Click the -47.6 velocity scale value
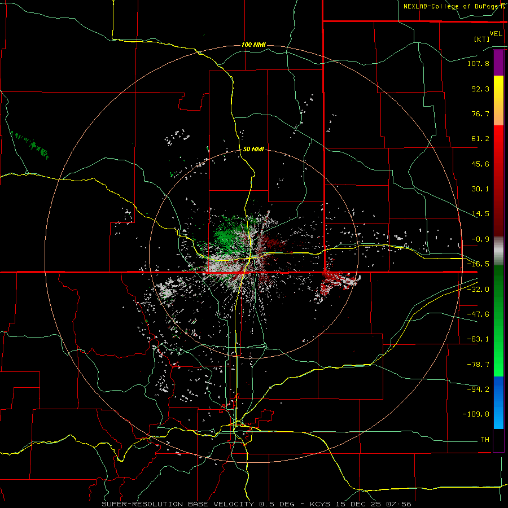508x508 pixels. (478, 314)
